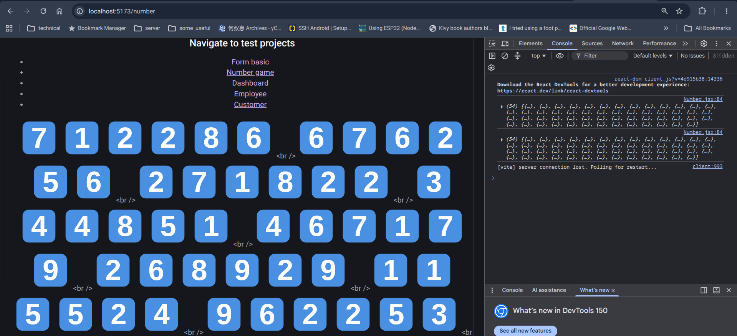This screenshot has width=737, height=336.
Task: Clear console with the clear icon
Action: tap(505, 56)
